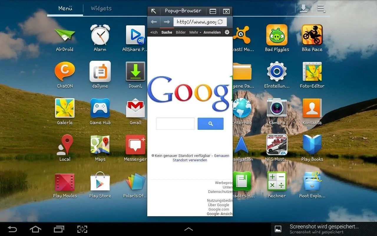Switch to the Widgets tab

coord(101,8)
